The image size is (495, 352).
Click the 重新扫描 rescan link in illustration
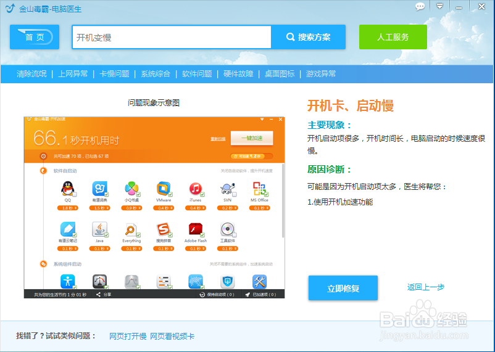coord(218,139)
